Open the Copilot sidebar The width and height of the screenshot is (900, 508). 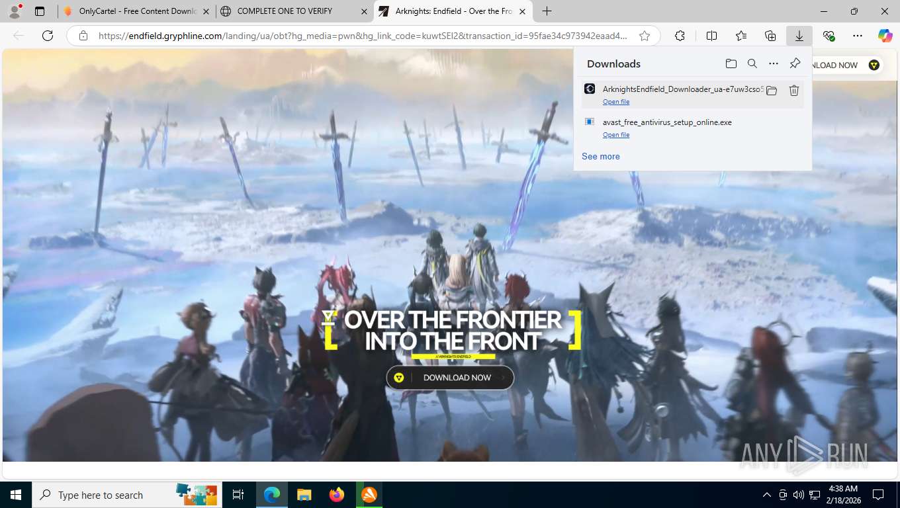pos(885,36)
